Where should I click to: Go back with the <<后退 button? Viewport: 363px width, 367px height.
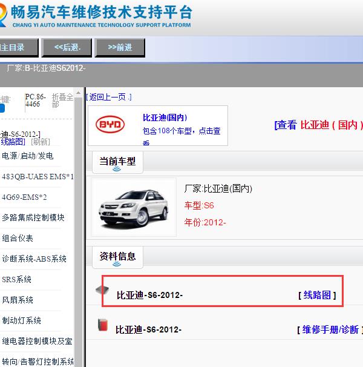click(x=67, y=47)
